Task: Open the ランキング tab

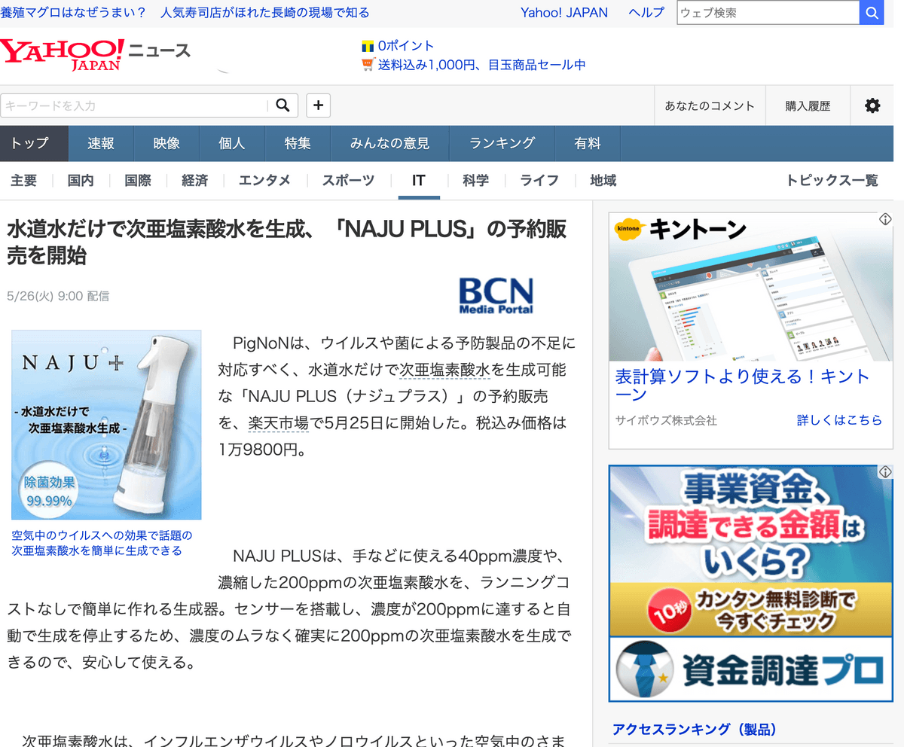Action: pyautogui.click(x=502, y=143)
